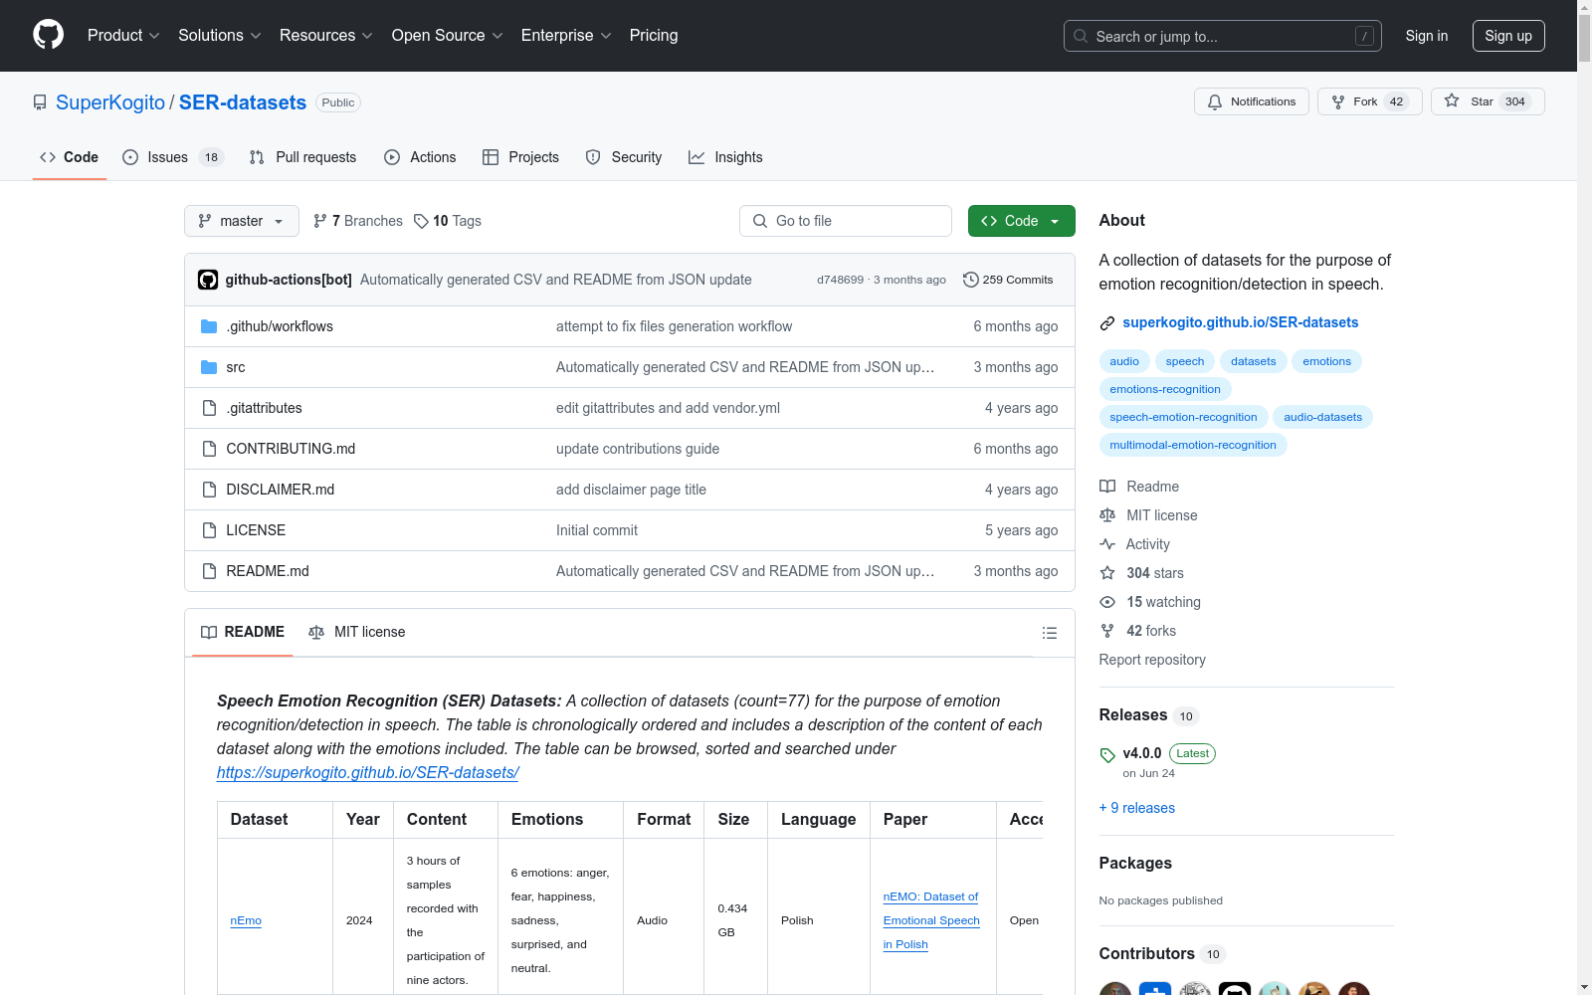Click the Sign in link
This screenshot has height=995, width=1592.
coord(1427,36)
